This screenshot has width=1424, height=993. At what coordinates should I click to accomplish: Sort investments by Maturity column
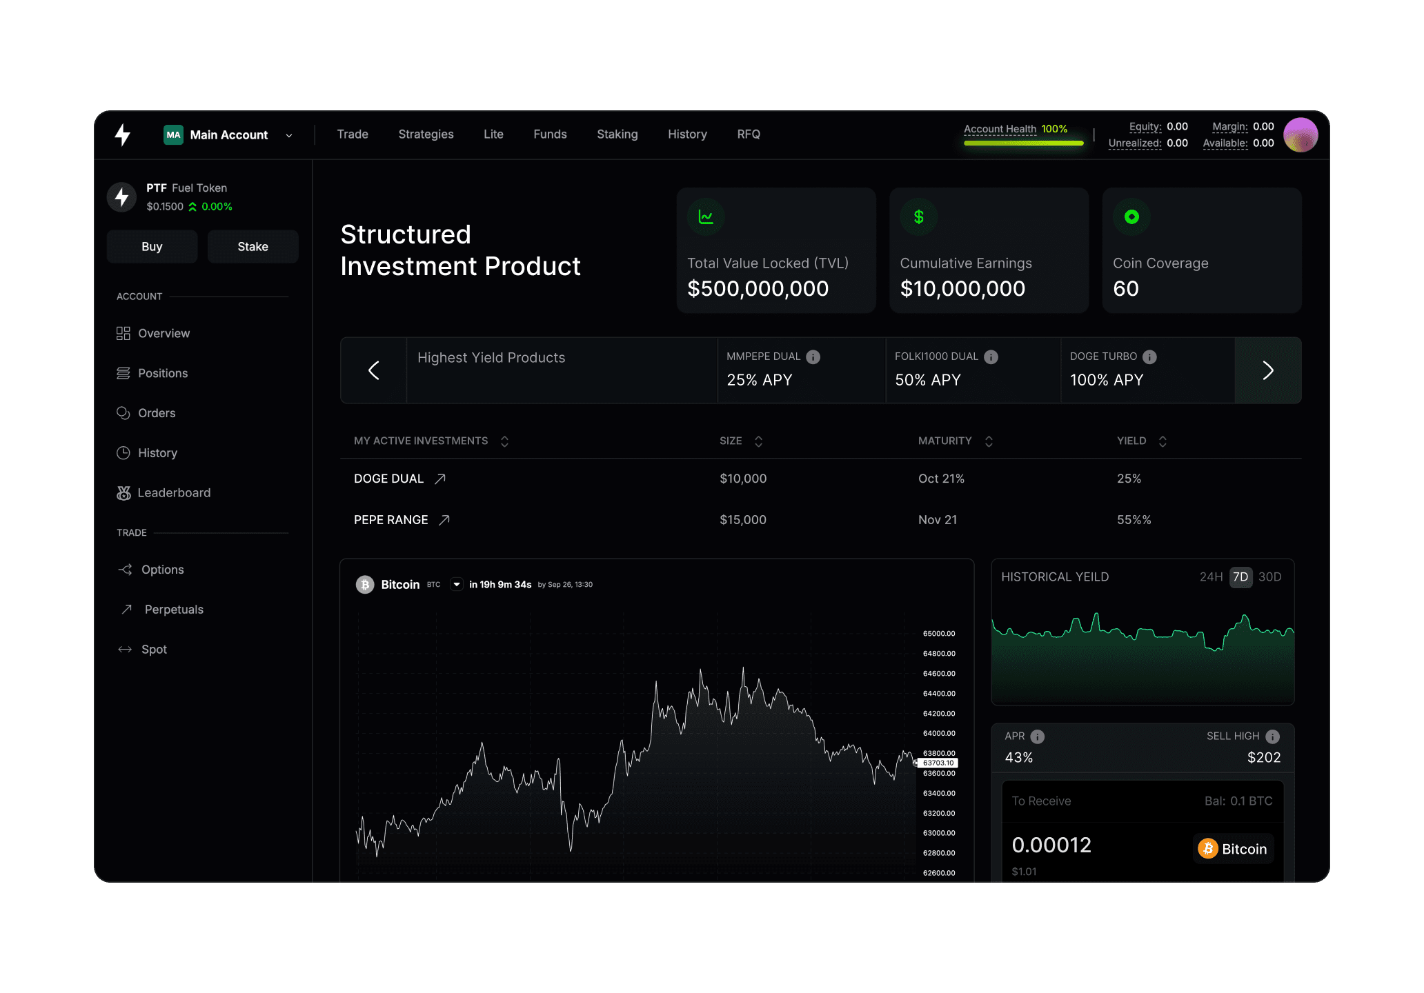(x=989, y=441)
